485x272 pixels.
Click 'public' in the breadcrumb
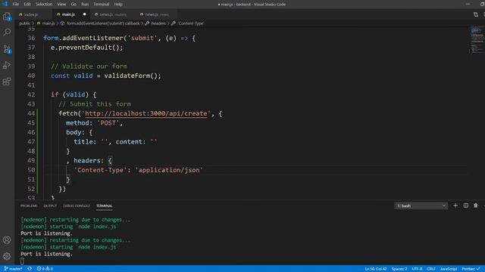[25, 23]
